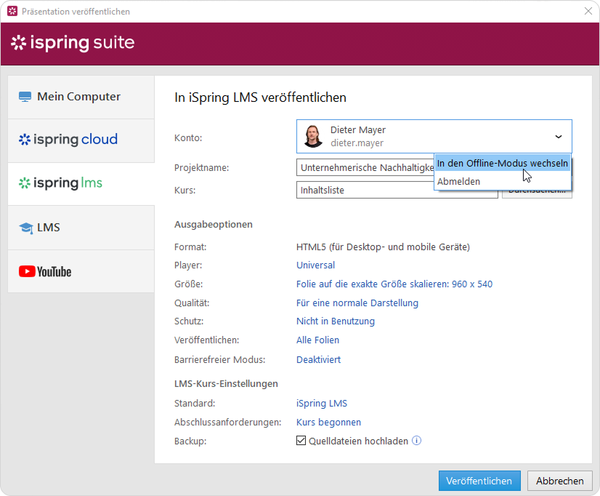Choose In den Offline-Modus wechseln

[502, 164]
